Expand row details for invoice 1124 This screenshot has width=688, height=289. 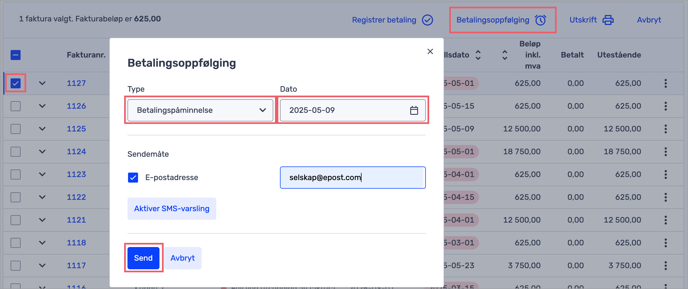coord(42,152)
